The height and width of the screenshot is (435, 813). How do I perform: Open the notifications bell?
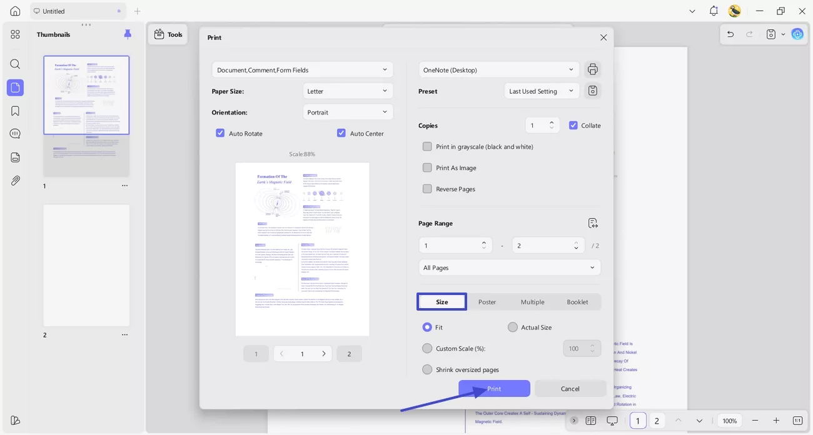(x=714, y=11)
